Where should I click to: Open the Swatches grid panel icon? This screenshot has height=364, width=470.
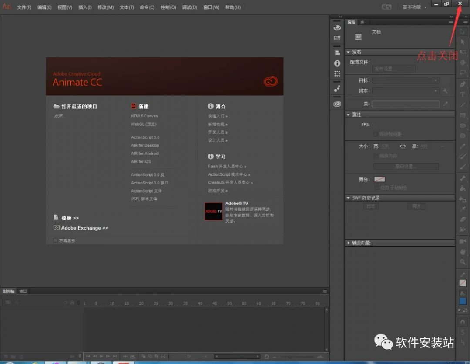click(x=337, y=38)
